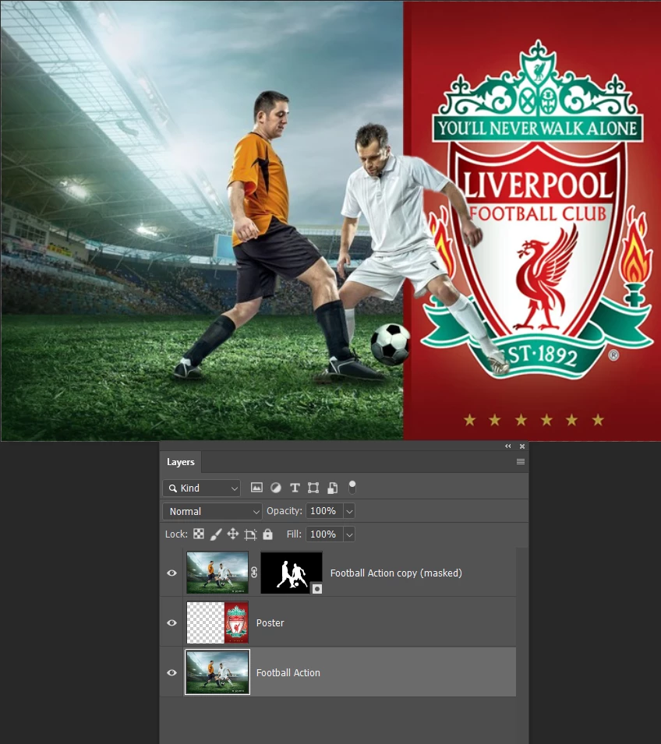Screen dimensions: 661x744
Task: Open the Normal blend mode dropdown
Action: (212, 511)
